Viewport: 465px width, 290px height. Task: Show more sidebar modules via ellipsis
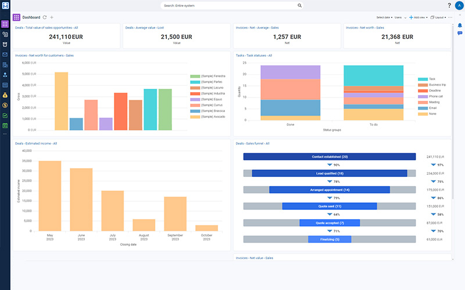[5, 134]
